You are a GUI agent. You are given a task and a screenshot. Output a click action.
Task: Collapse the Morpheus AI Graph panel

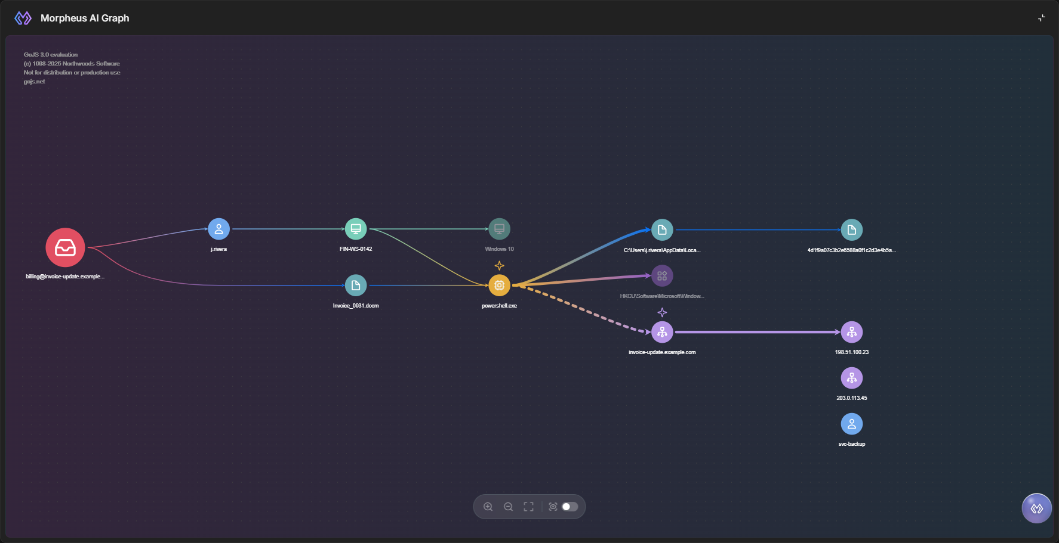(x=1042, y=18)
